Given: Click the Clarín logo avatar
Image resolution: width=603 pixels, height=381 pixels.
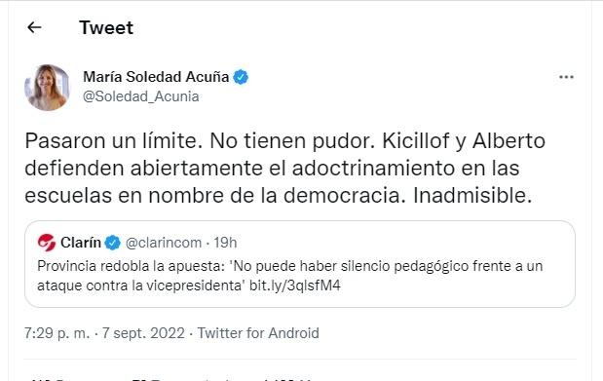Looking at the screenshot, I should point(47,243).
